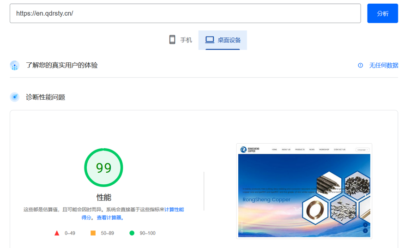
Task: Follow the 查看计算器 link
Action: [109, 218]
